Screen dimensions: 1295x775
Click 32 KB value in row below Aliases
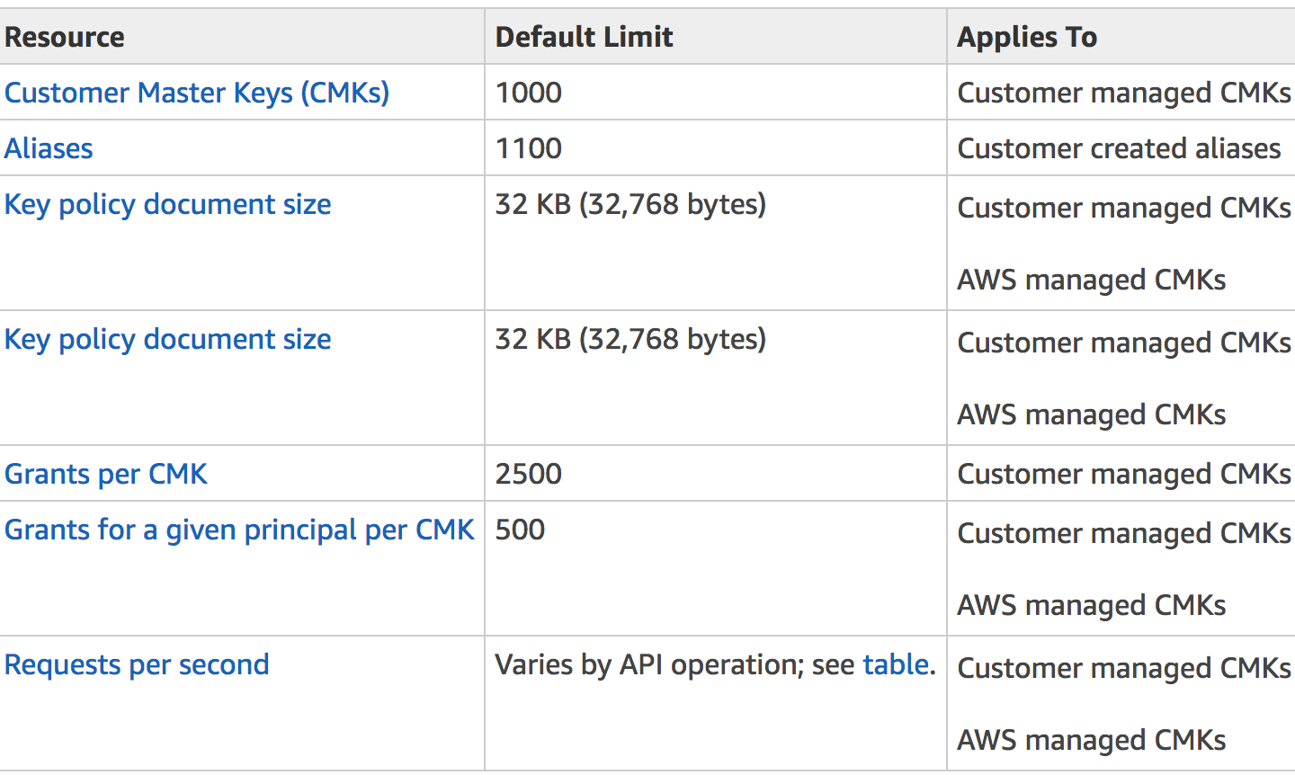(x=631, y=205)
